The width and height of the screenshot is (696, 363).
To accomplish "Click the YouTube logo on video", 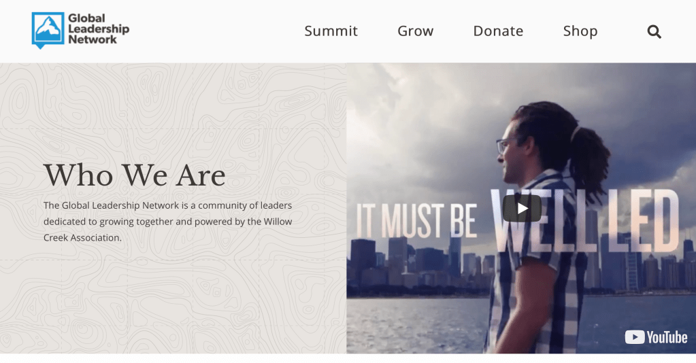I will click(656, 337).
